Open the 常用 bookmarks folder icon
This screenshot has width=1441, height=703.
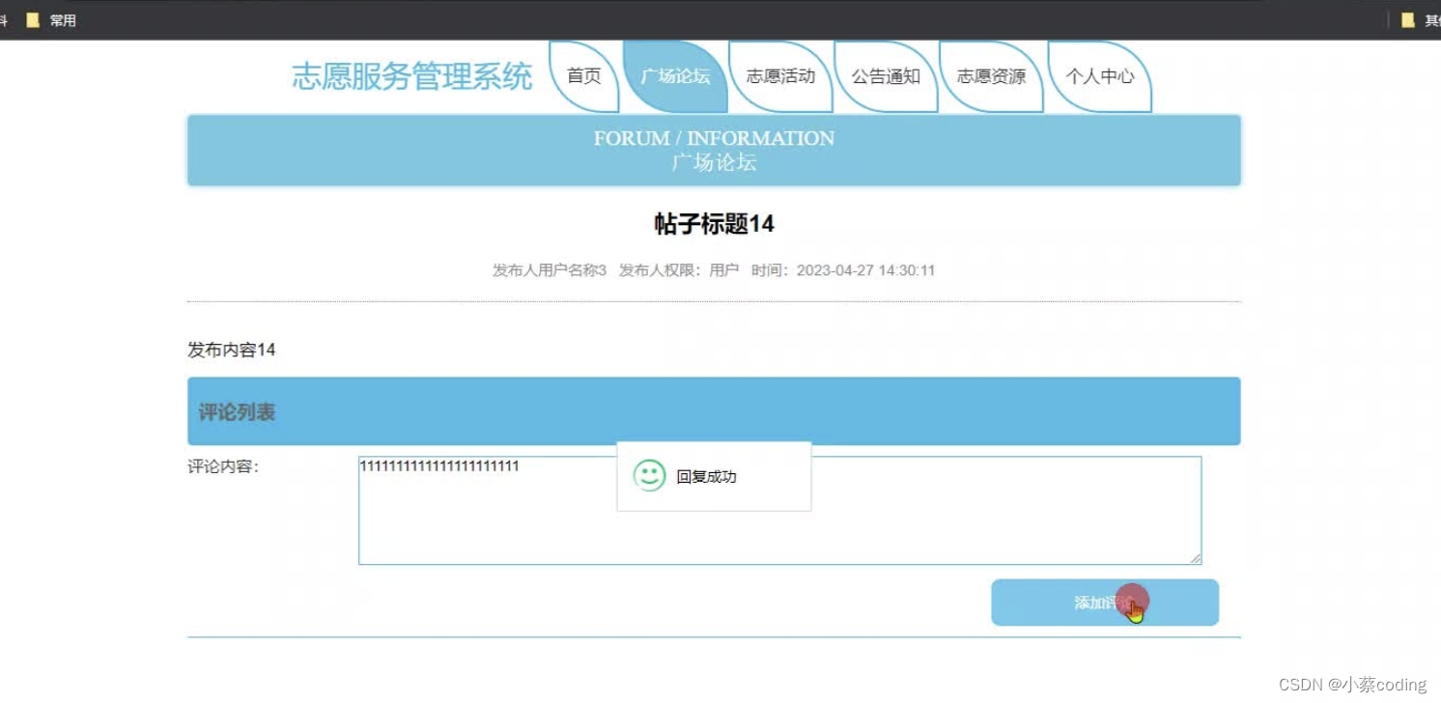click(33, 19)
